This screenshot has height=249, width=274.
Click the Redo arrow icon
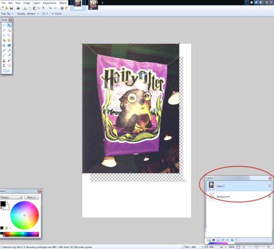click(x=55, y=8)
